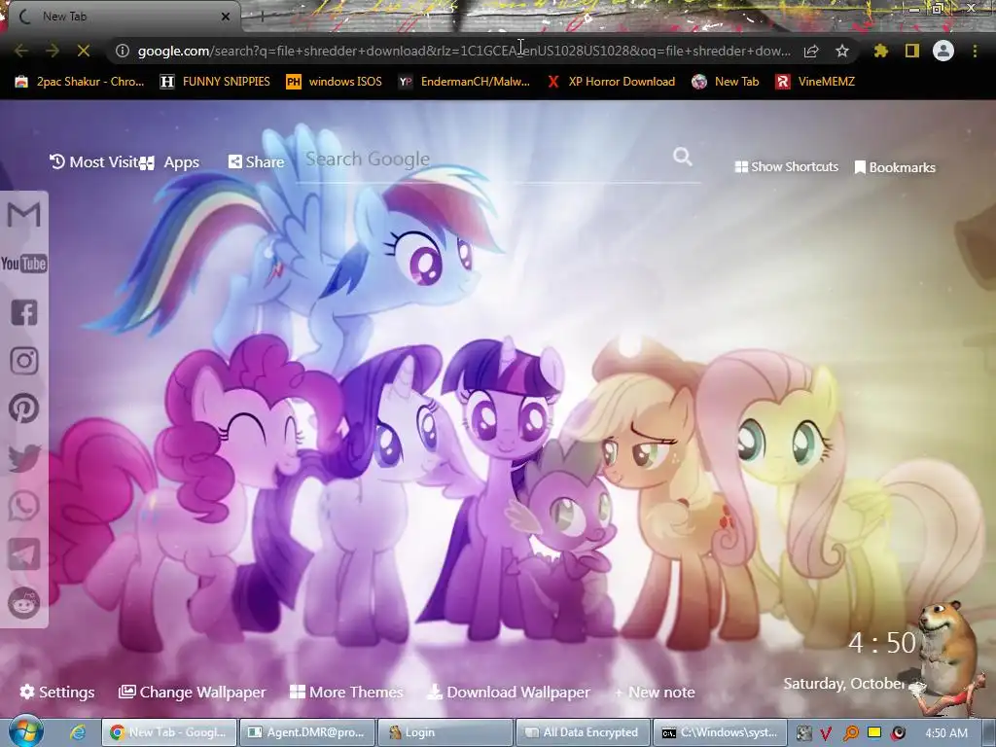Click the taskbar clock 4:50 AM
The width and height of the screenshot is (996, 747).
(x=946, y=733)
